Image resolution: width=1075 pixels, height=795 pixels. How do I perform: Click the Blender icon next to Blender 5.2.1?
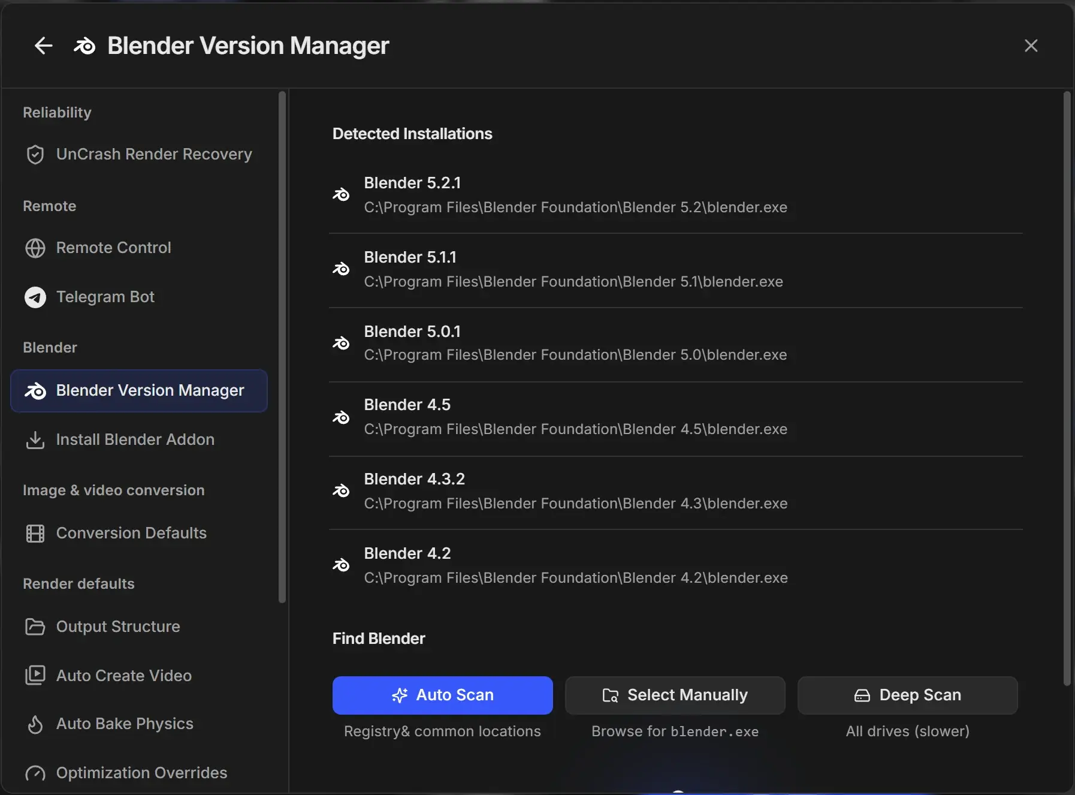[x=341, y=195]
